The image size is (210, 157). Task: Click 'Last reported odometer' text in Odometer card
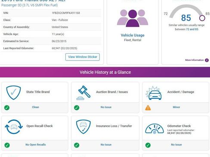coord(181,130)
